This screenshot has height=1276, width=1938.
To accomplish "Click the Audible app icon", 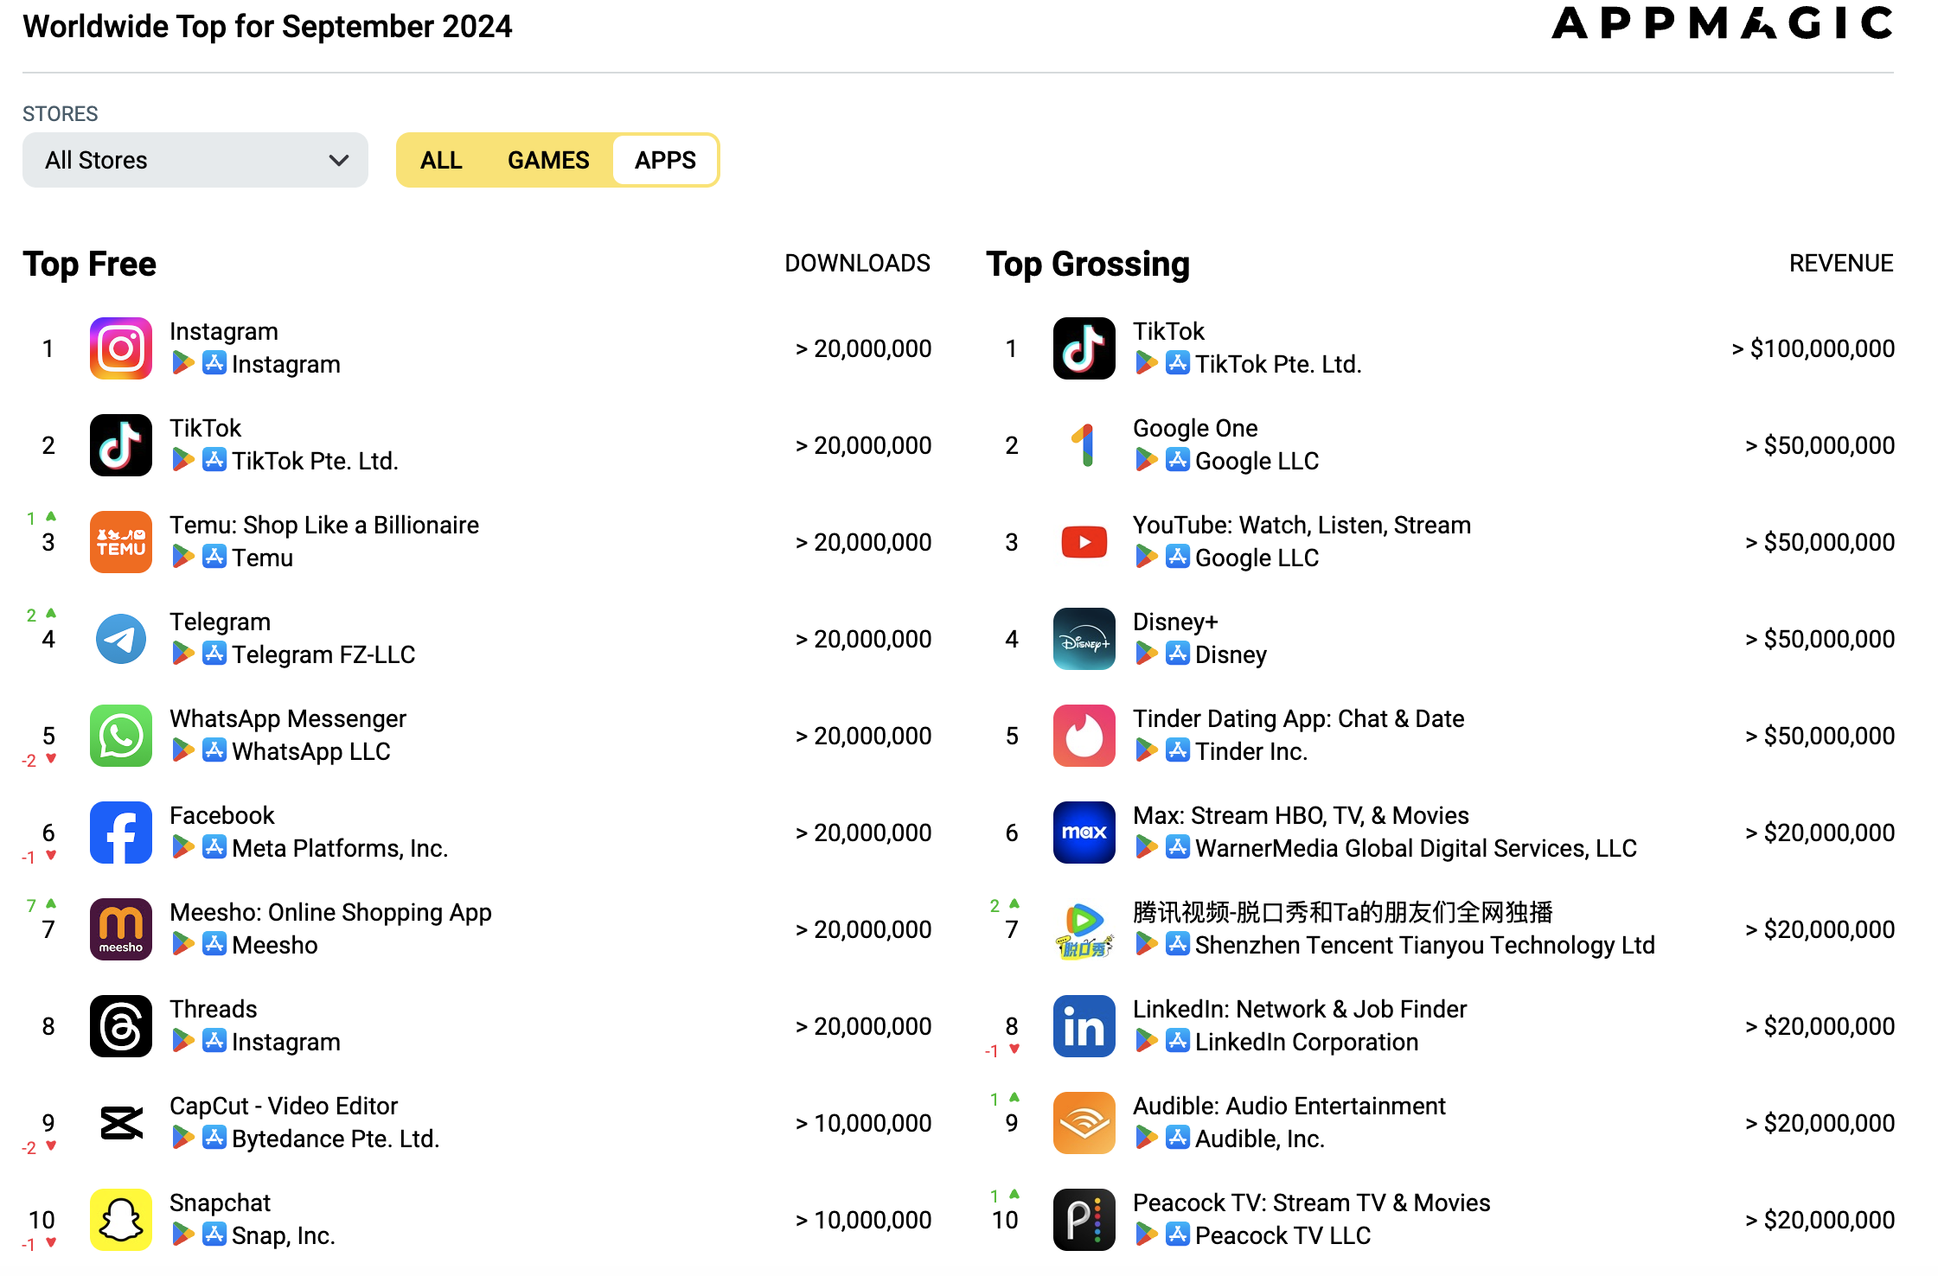I will (x=1084, y=1123).
